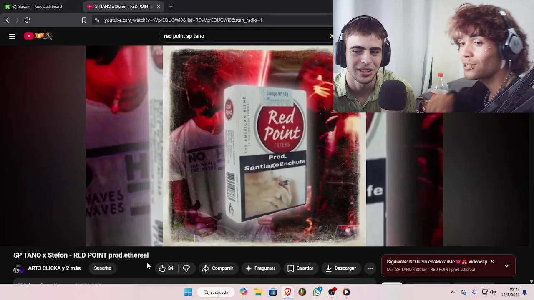Open the cloud sync tray icon
534x300 pixels.
click(x=463, y=292)
